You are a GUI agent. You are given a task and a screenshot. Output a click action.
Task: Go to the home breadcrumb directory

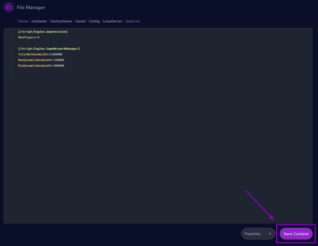(x=23, y=21)
